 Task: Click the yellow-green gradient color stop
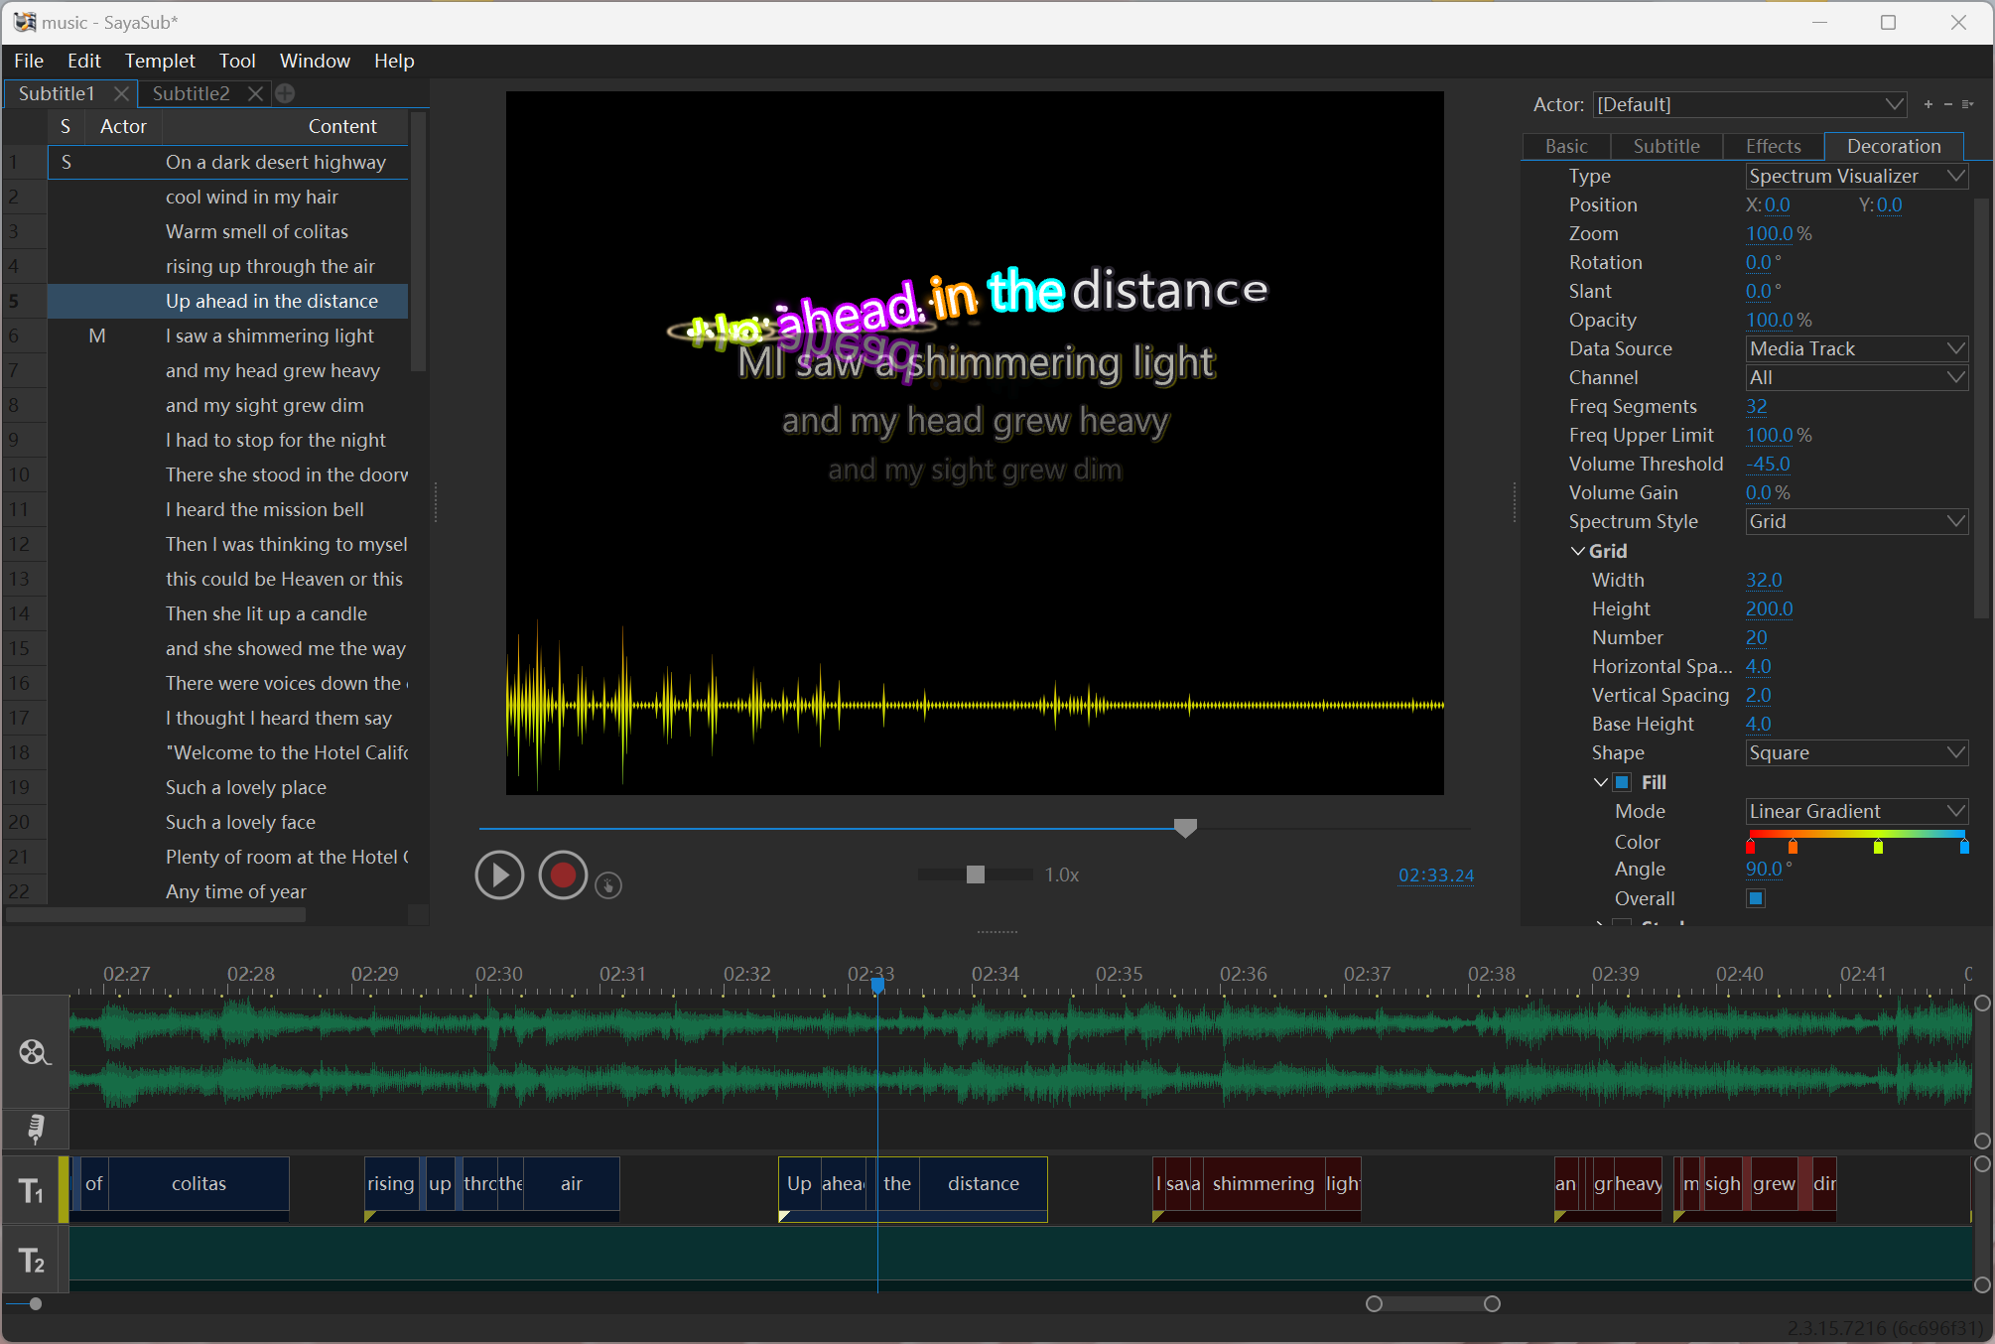pyautogui.click(x=1878, y=847)
